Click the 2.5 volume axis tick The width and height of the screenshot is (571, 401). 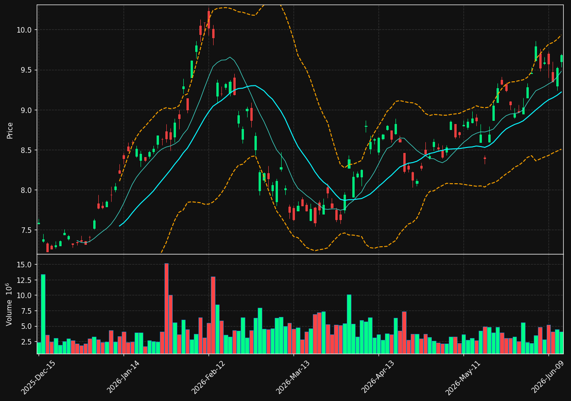tap(27, 342)
